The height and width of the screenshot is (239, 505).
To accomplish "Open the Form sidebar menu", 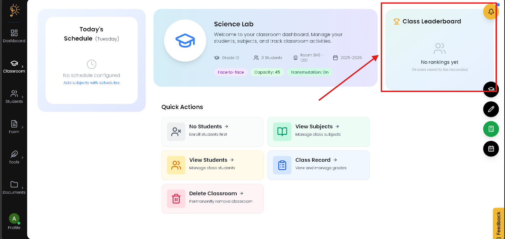I will pos(14,127).
